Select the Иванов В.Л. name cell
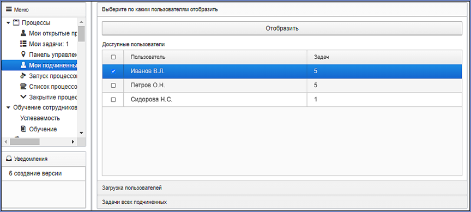This screenshot has height=212, width=471. click(215, 71)
